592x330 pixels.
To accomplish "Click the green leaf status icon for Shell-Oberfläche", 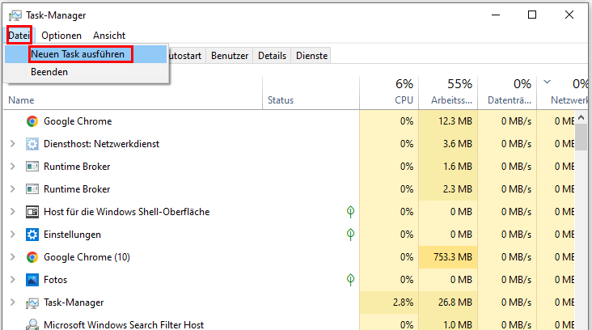I will (x=350, y=212).
